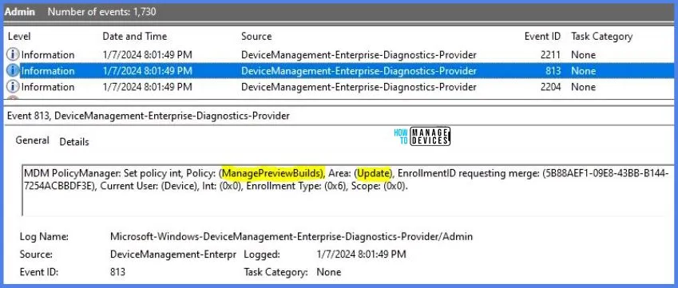Click Task Category None in event 2204 row
Viewport: 678px width, 288px height.
(583, 87)
